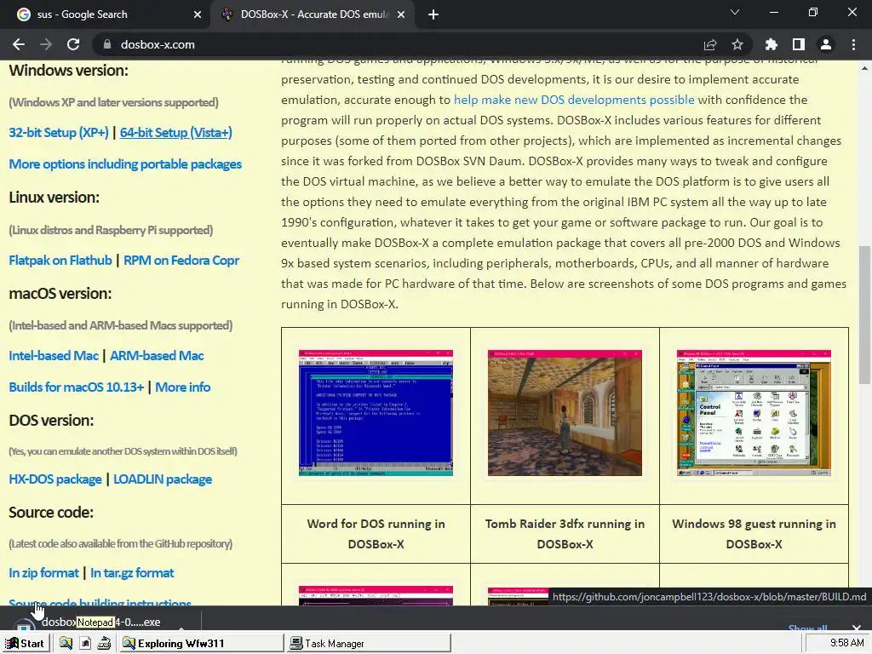Click the Source code heading
This screenshot has height=654, width=872.
pyautogui.click(x=51, y=512)
